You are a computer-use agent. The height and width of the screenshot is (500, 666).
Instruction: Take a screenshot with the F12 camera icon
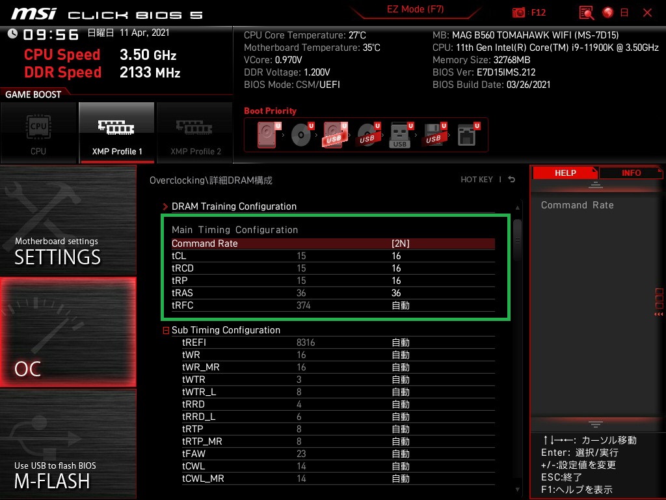pyautogui.click(x=518, y=13)
